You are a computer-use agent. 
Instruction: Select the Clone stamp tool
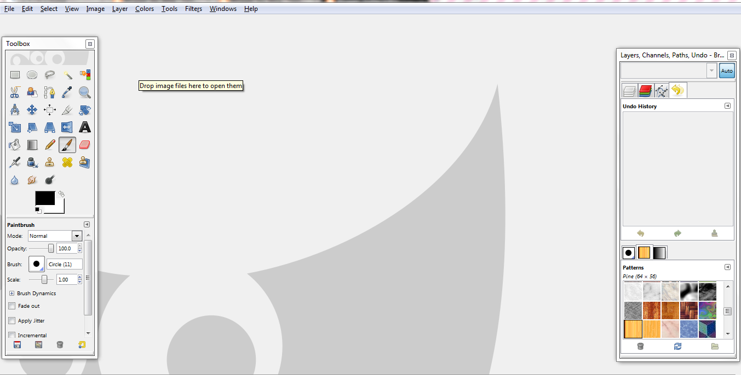point(50,162)
